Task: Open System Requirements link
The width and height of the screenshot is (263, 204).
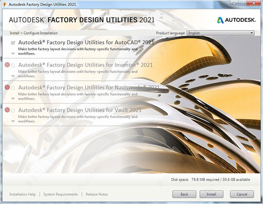Action: [x=60, y=194]
